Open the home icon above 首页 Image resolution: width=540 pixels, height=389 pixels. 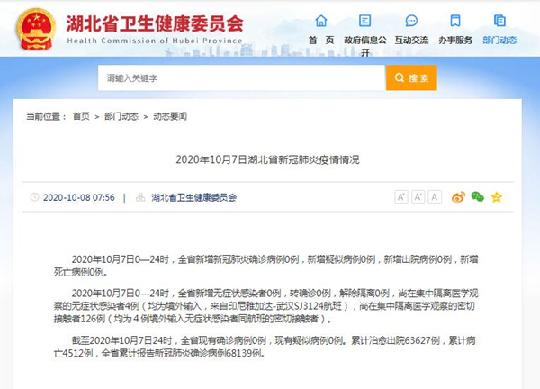click(321, 21)
